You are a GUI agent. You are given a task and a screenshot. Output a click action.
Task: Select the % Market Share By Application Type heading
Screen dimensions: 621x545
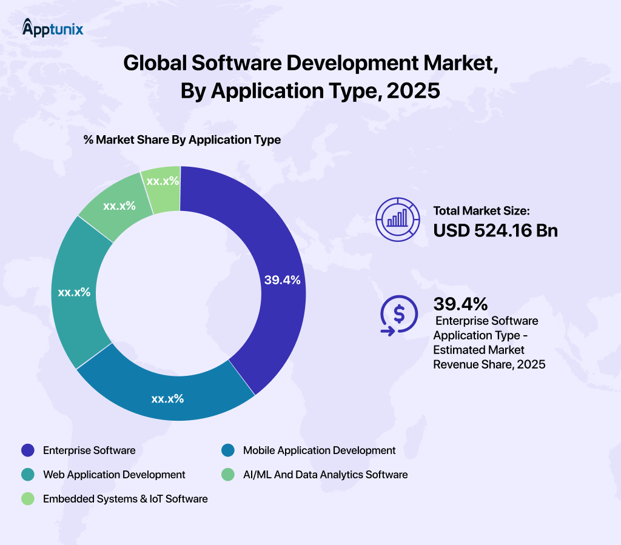point(182,139)
